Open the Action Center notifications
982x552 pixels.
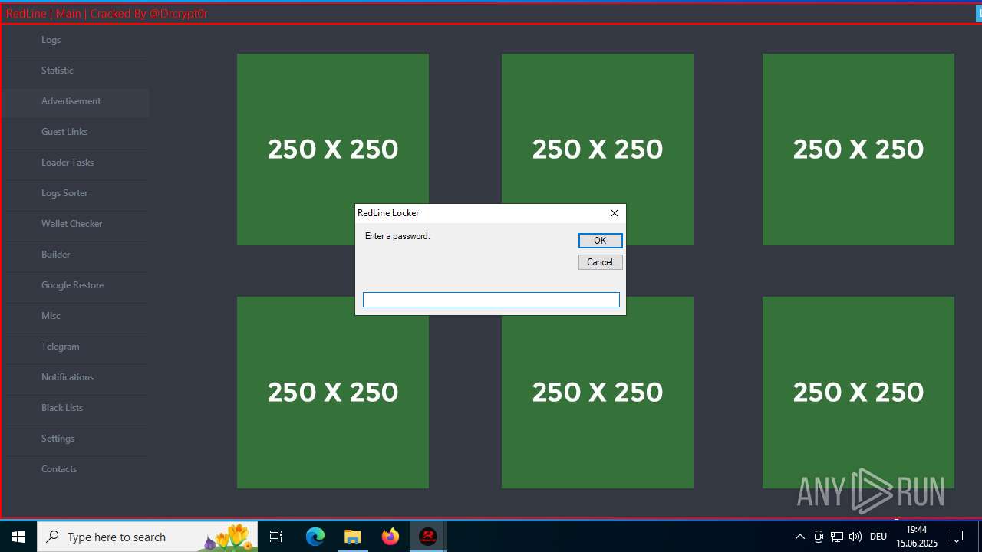point(957,537)
